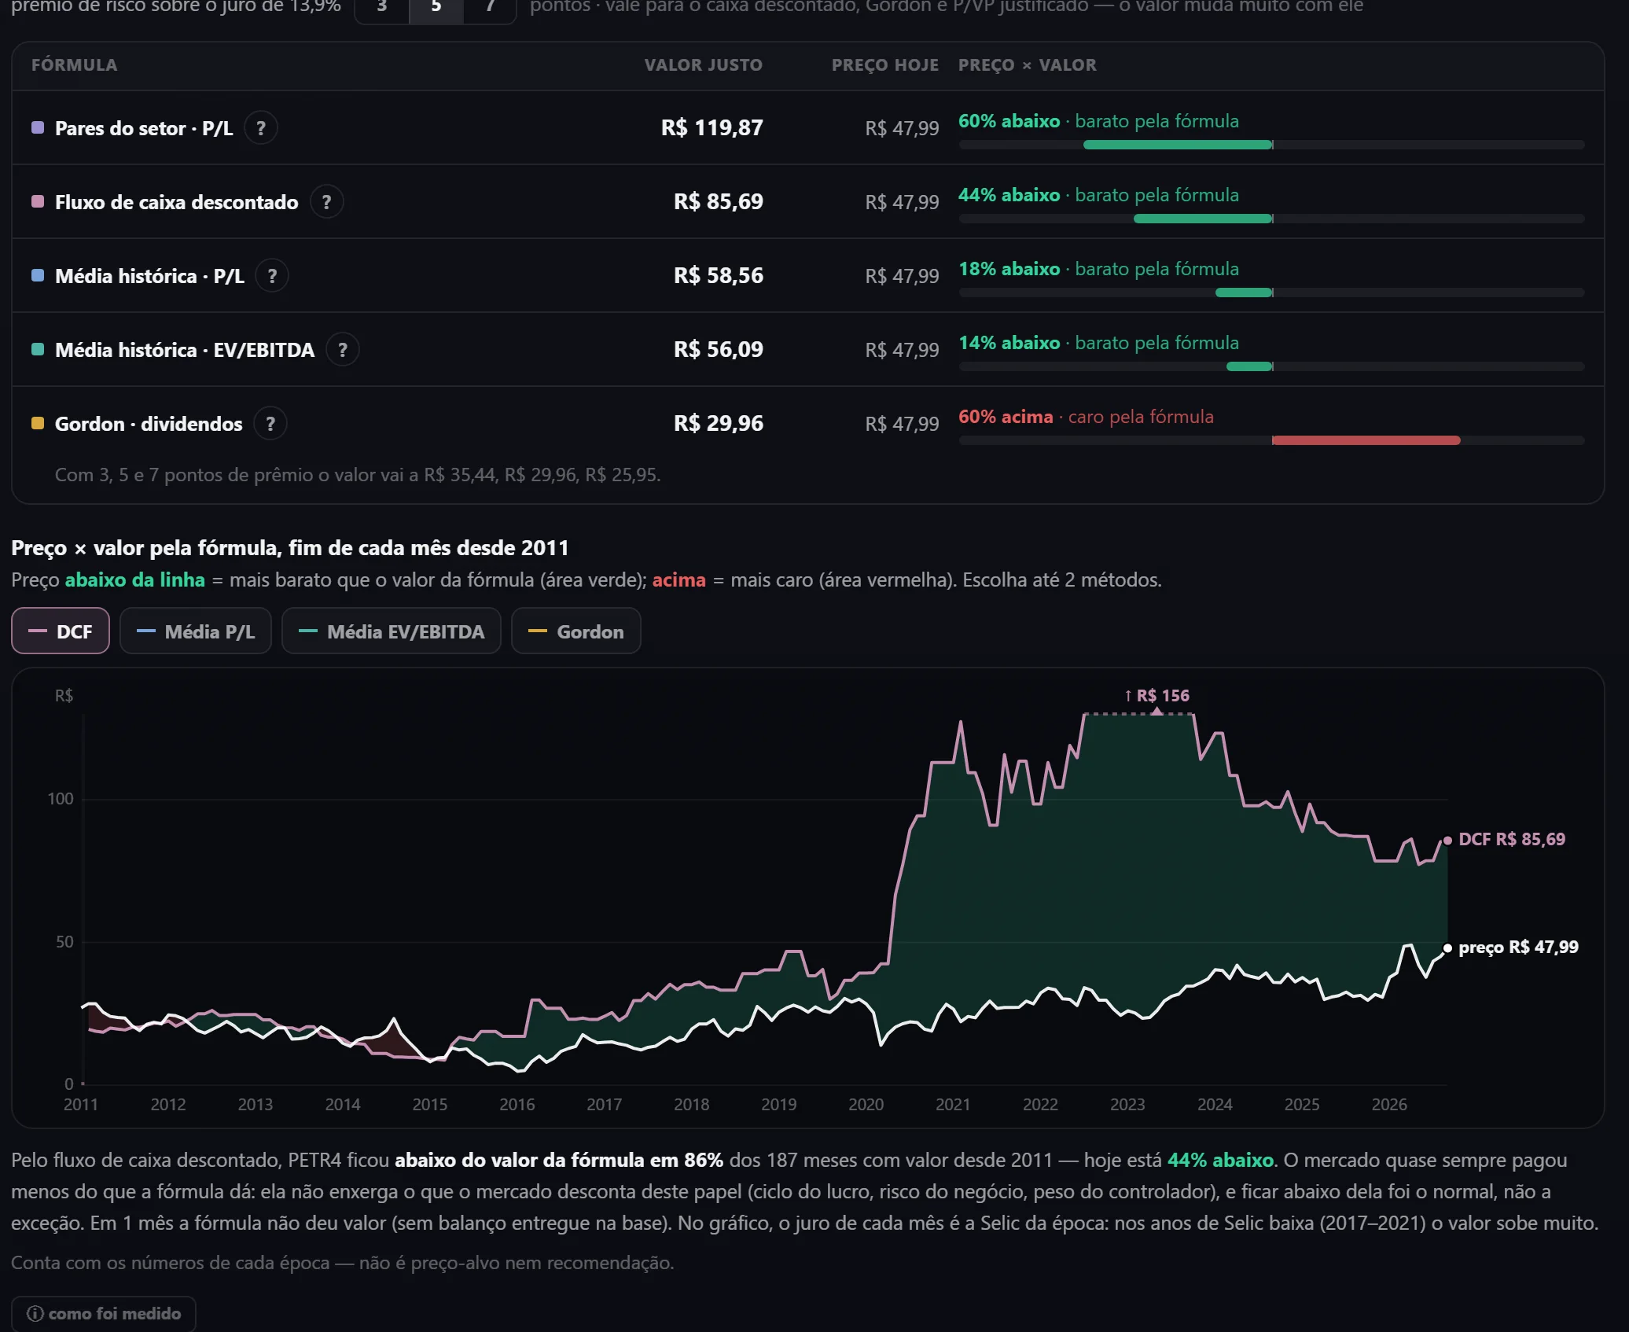
Task: Click fair value R$ 85,69 in table
Action: [x=719, y=201]
